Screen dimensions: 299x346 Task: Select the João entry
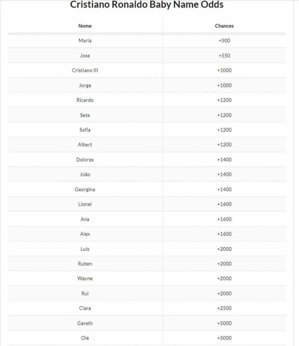pos(85,174)
